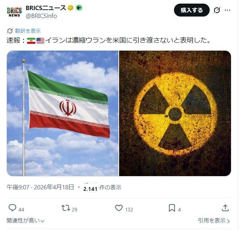The height and width of the screenshot is (230, 240).
Task: Open the radiation symbol image
Action: coord(175,114)
